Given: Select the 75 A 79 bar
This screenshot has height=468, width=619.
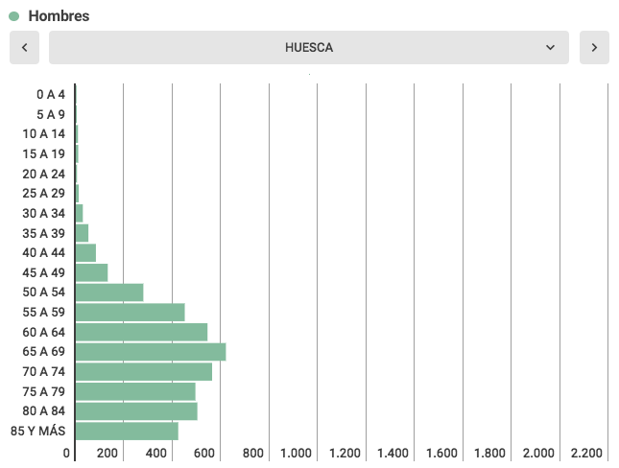Looking at the screenshot, I should (134, 391).
